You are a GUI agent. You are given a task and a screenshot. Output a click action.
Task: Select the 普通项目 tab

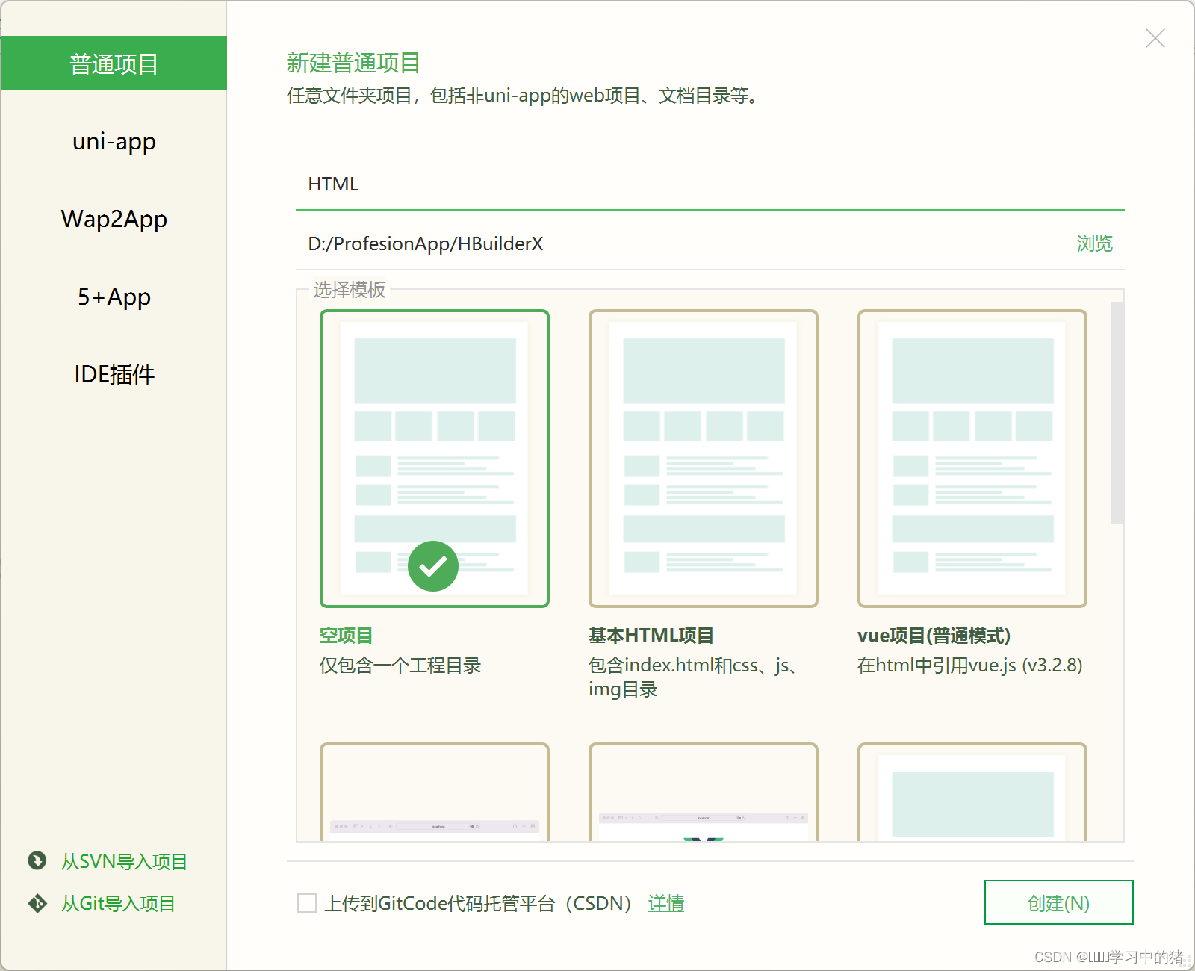(114, 63)
